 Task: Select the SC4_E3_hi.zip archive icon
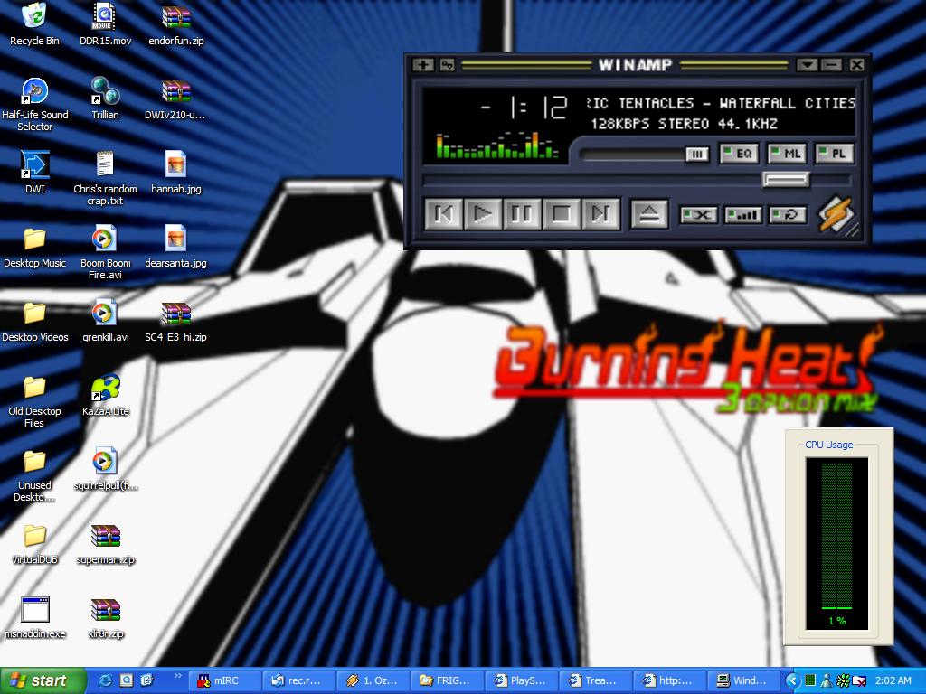(176, 314)
